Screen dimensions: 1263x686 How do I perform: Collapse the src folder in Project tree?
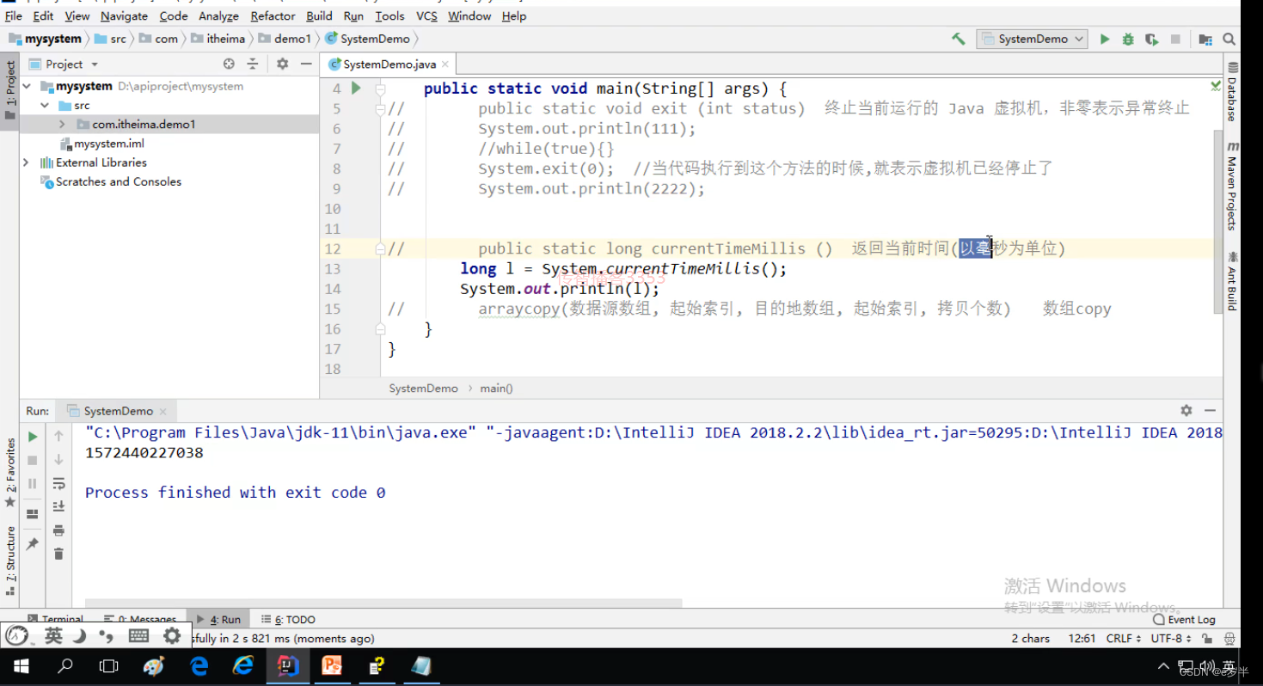45,105
